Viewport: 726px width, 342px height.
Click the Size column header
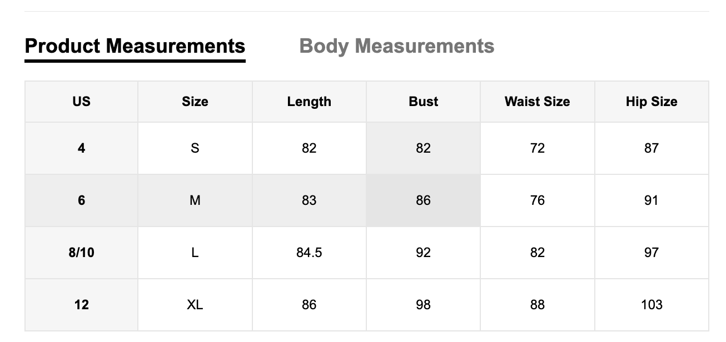(x=195, y=102)
